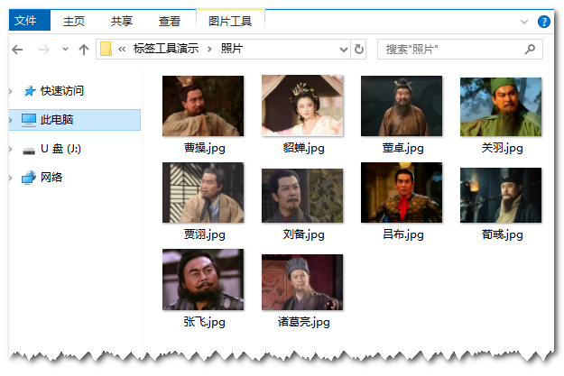
Task: Go forward with the right arrow
Action: [44, 50]
